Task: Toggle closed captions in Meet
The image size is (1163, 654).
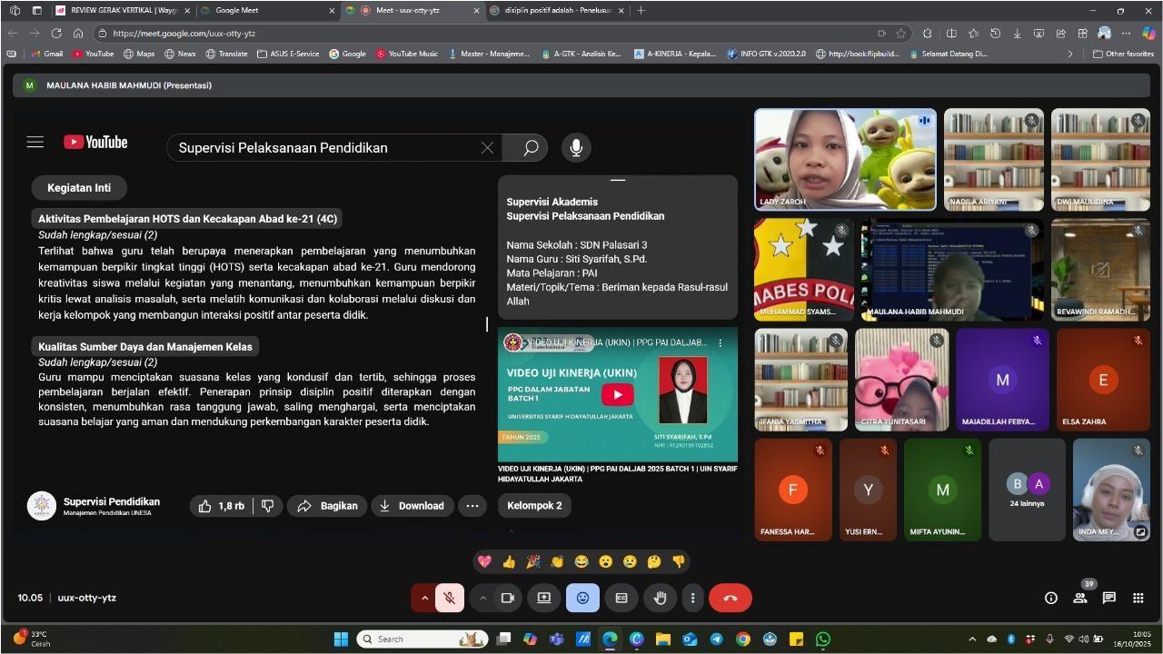Action: click(621, 598)
